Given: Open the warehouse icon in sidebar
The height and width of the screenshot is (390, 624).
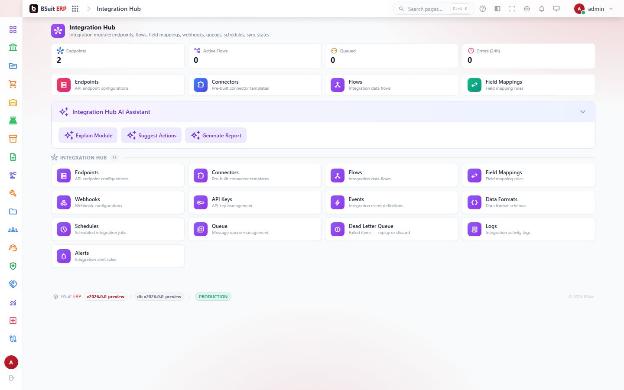Looking at the screenshot, I should [13, 102].
